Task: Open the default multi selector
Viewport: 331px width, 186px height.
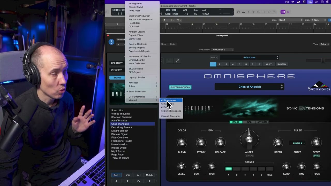Action: 249,58
